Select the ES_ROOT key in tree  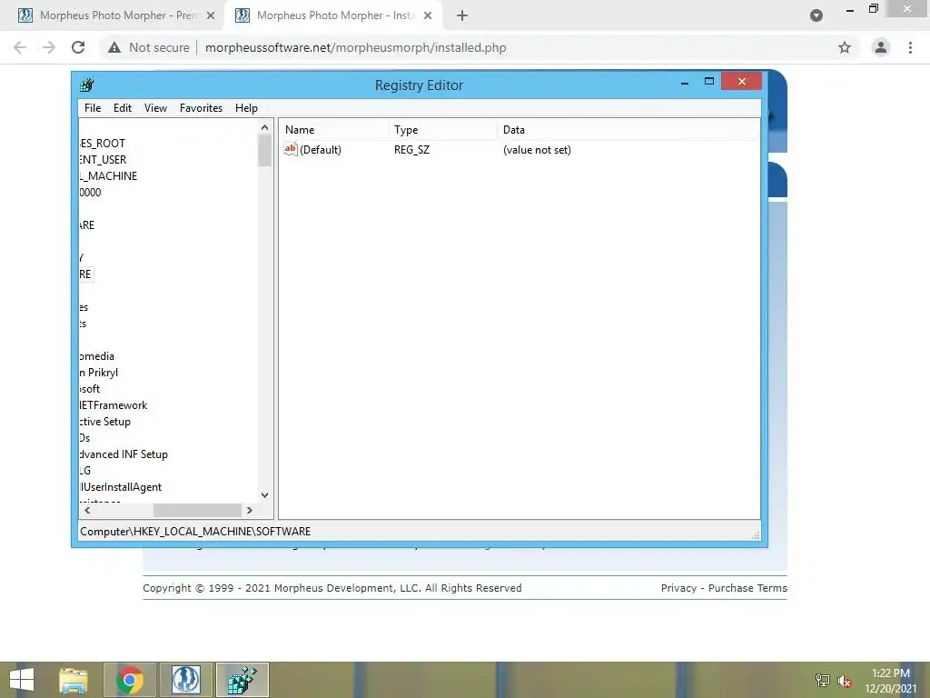coord(103,143)
